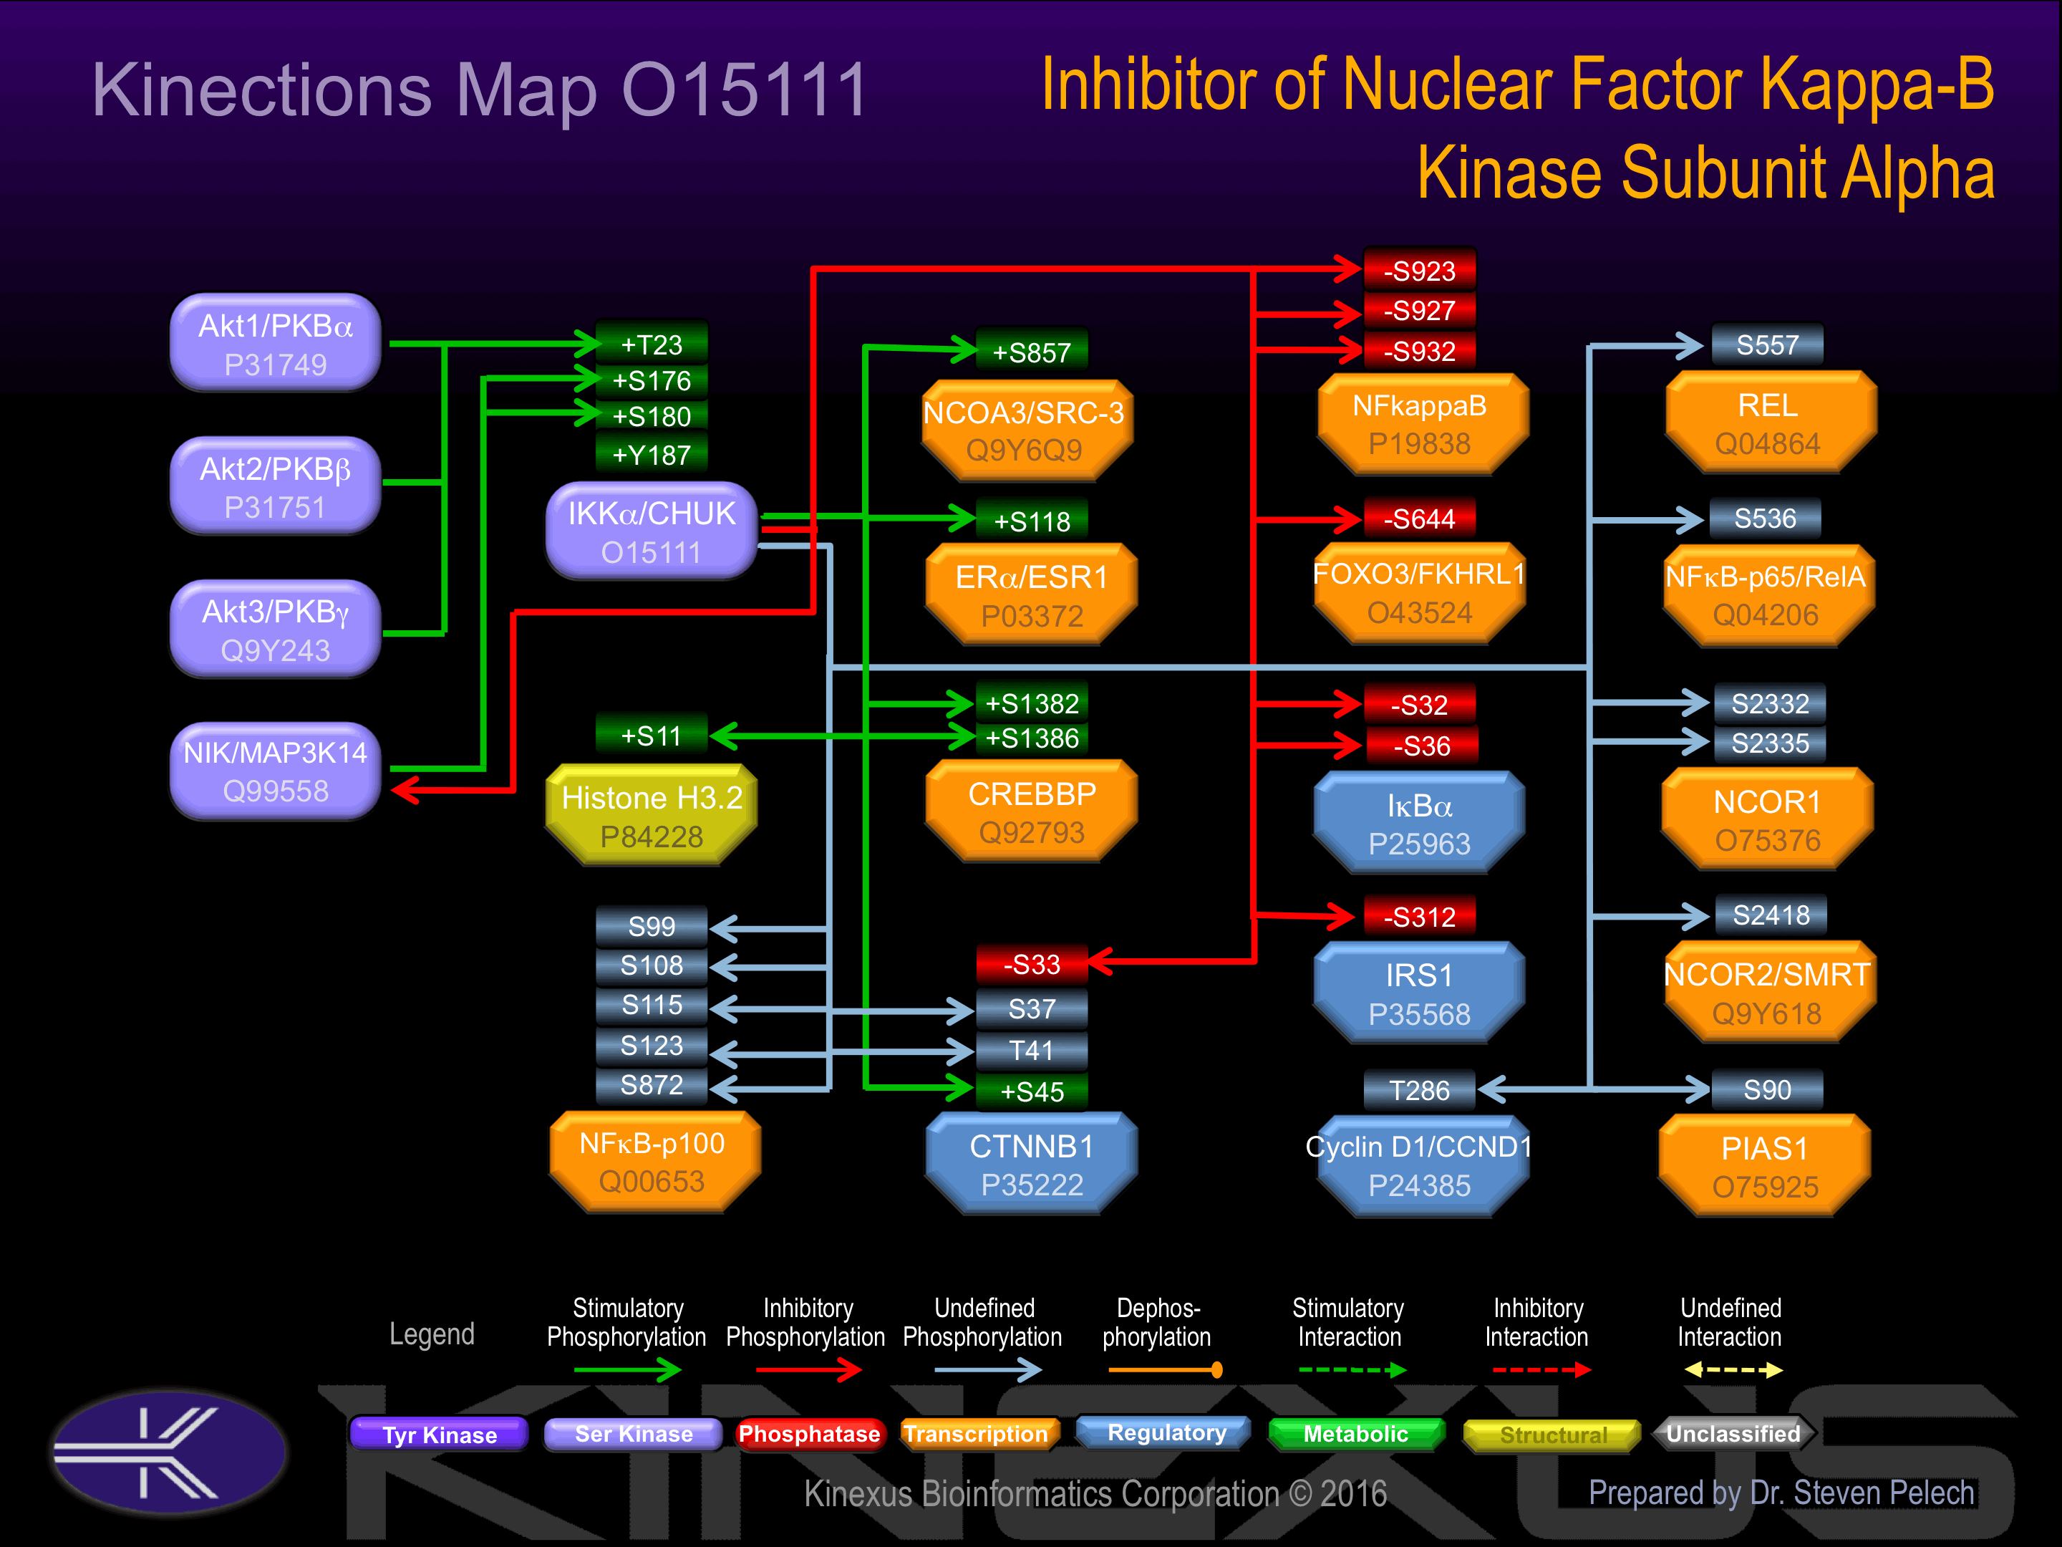
Task: Click the S90 site on PIAS1
Action: (x=1768, y=1089)
